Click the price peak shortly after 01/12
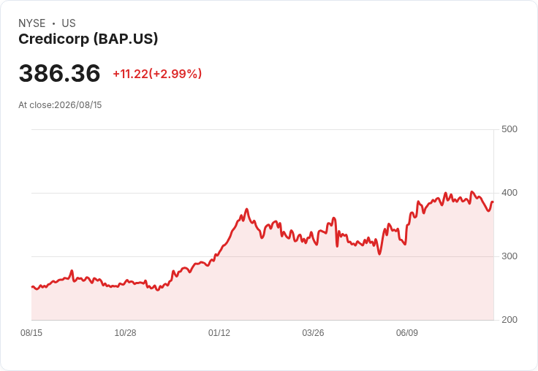Image resolution: width=538 pixels, height=371 pixels. [x=246, y=209]
